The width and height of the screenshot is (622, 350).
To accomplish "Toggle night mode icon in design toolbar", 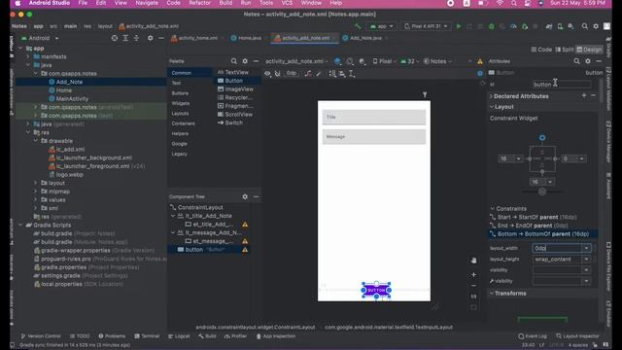I will pos(363,61).
